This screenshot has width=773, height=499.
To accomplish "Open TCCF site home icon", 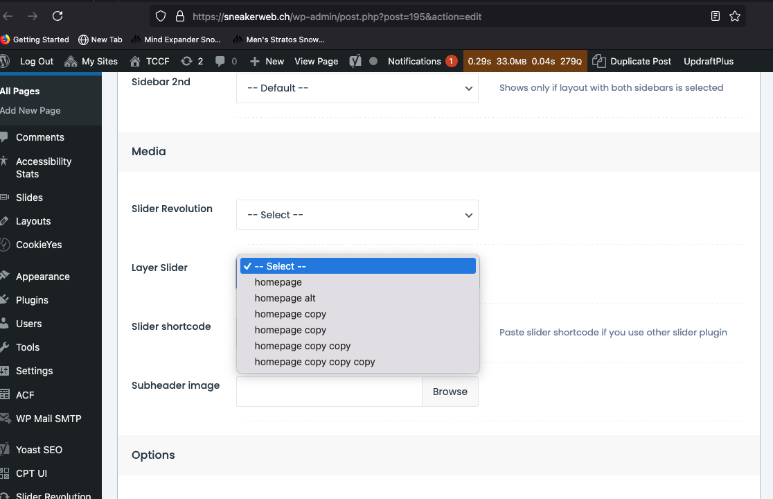I will (135, 61).
